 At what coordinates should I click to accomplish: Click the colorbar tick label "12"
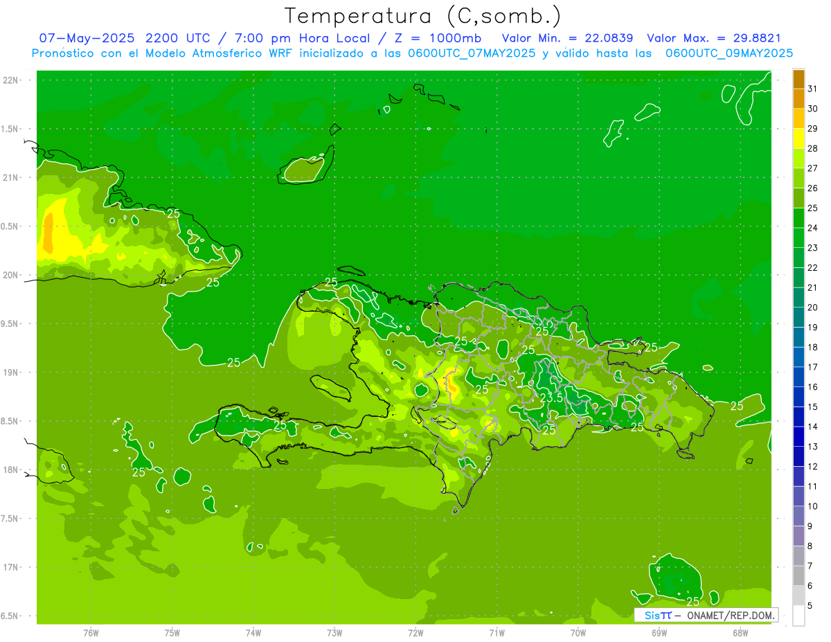(x=813, y=467)
